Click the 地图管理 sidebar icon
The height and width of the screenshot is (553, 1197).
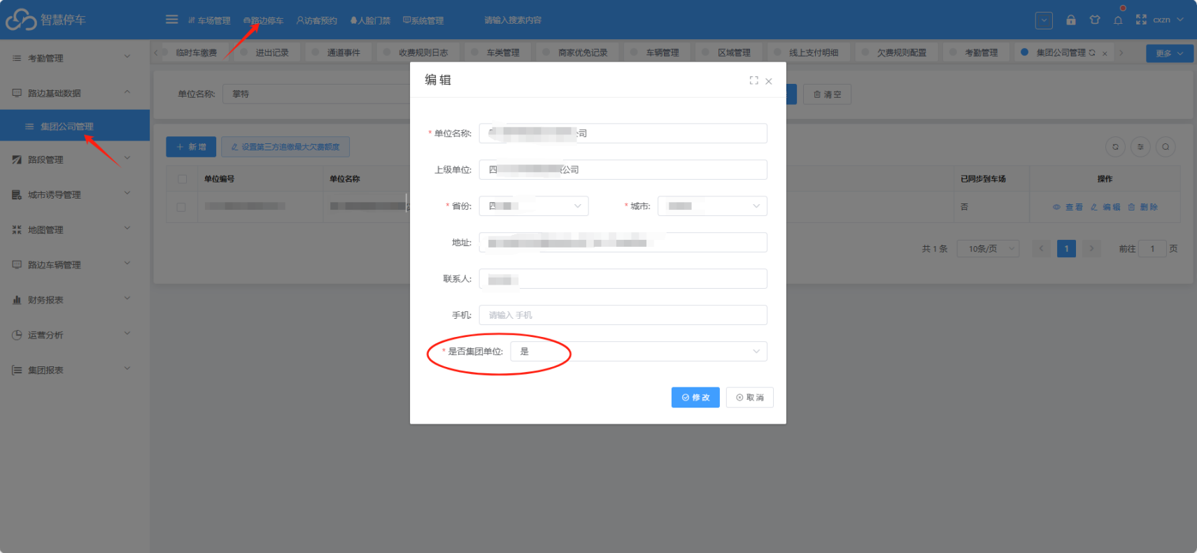coord(17,229)
